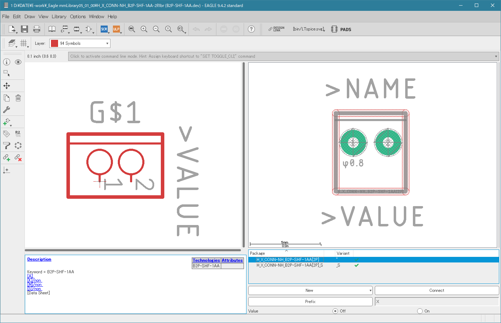Click the Zoom to fit icon
The image size is (501, 323).
132,29
